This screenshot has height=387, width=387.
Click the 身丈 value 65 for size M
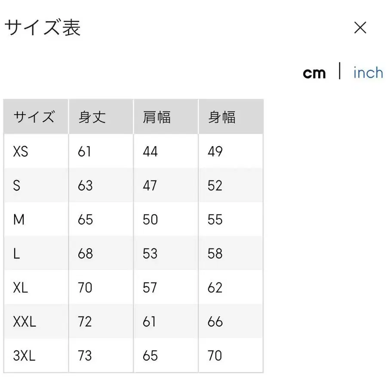[x=85, y=219]
